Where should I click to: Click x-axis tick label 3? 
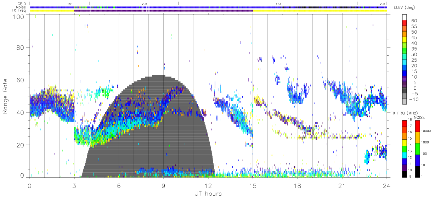74,186
